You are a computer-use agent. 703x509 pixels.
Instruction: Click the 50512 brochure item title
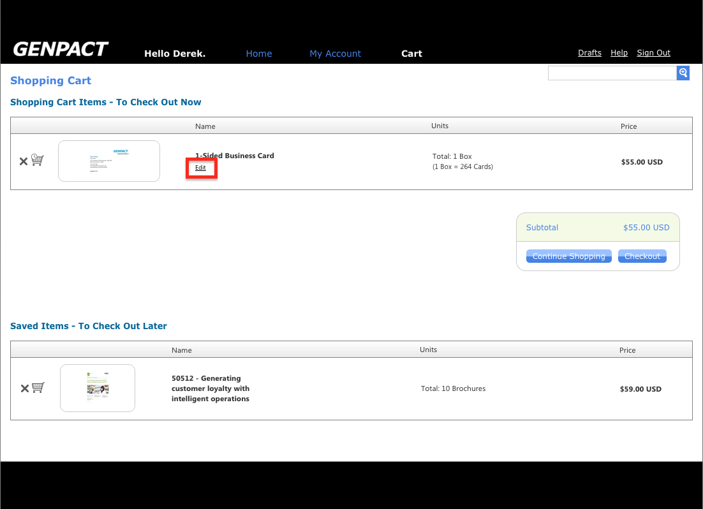211,388
